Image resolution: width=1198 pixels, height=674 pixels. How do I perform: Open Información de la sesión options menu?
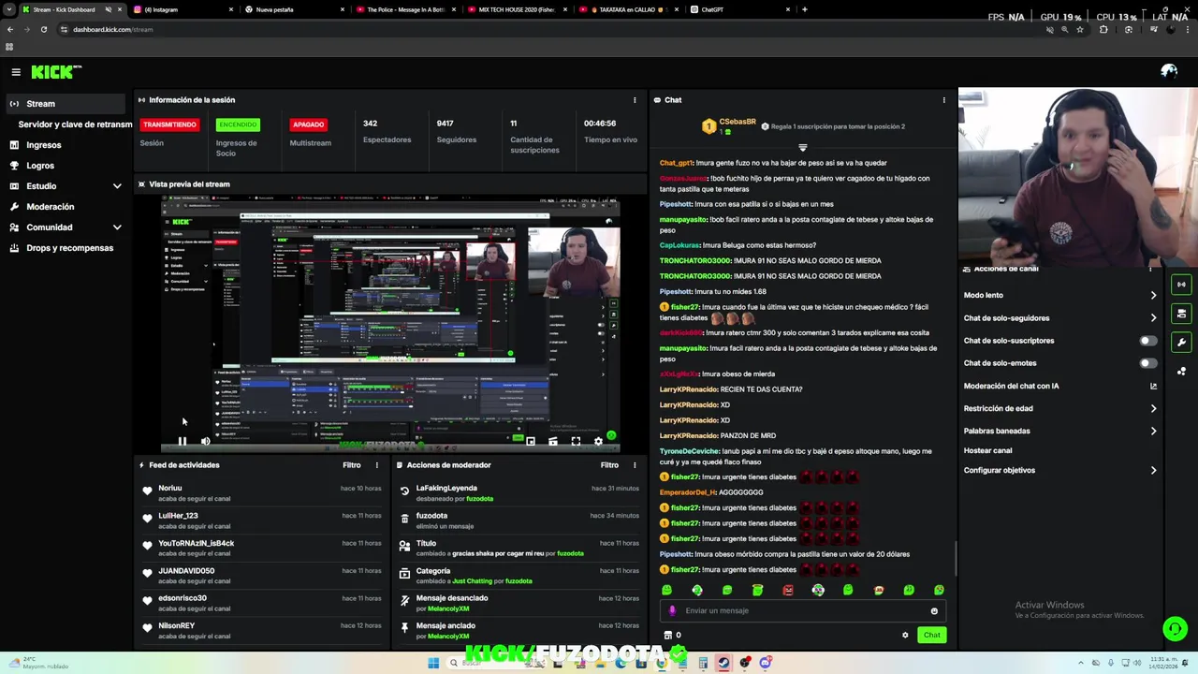[x=635, y=100]
